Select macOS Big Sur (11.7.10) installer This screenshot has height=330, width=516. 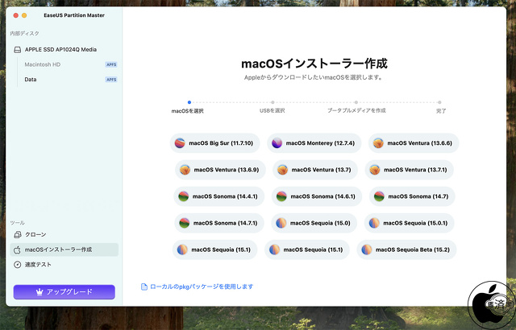(x=215, y=143)
